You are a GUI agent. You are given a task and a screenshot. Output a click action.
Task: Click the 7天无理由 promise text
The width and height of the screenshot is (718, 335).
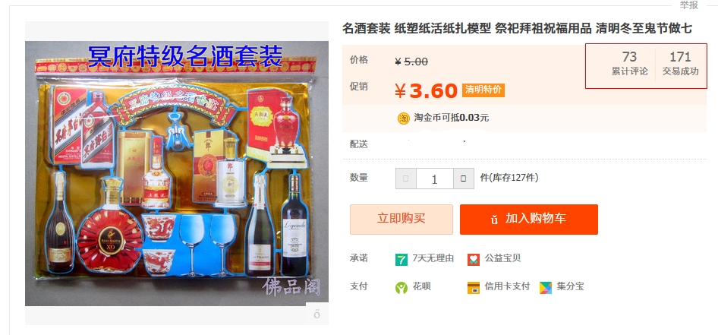433,258
